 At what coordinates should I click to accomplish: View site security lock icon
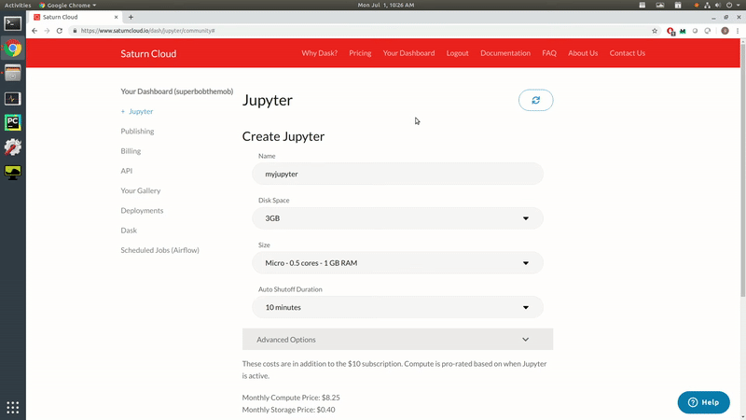(75, 31)
